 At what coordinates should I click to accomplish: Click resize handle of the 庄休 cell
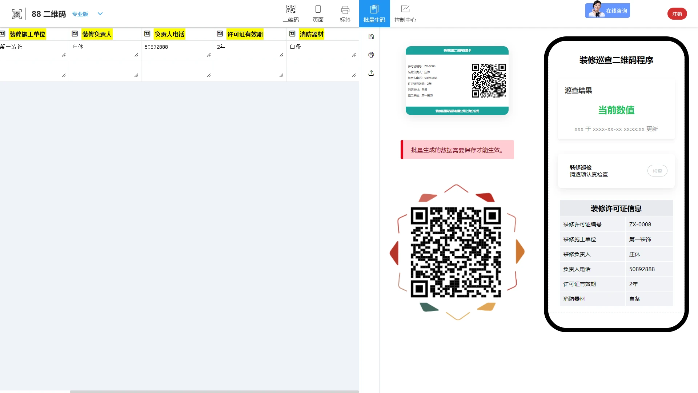tap(136, 55)
